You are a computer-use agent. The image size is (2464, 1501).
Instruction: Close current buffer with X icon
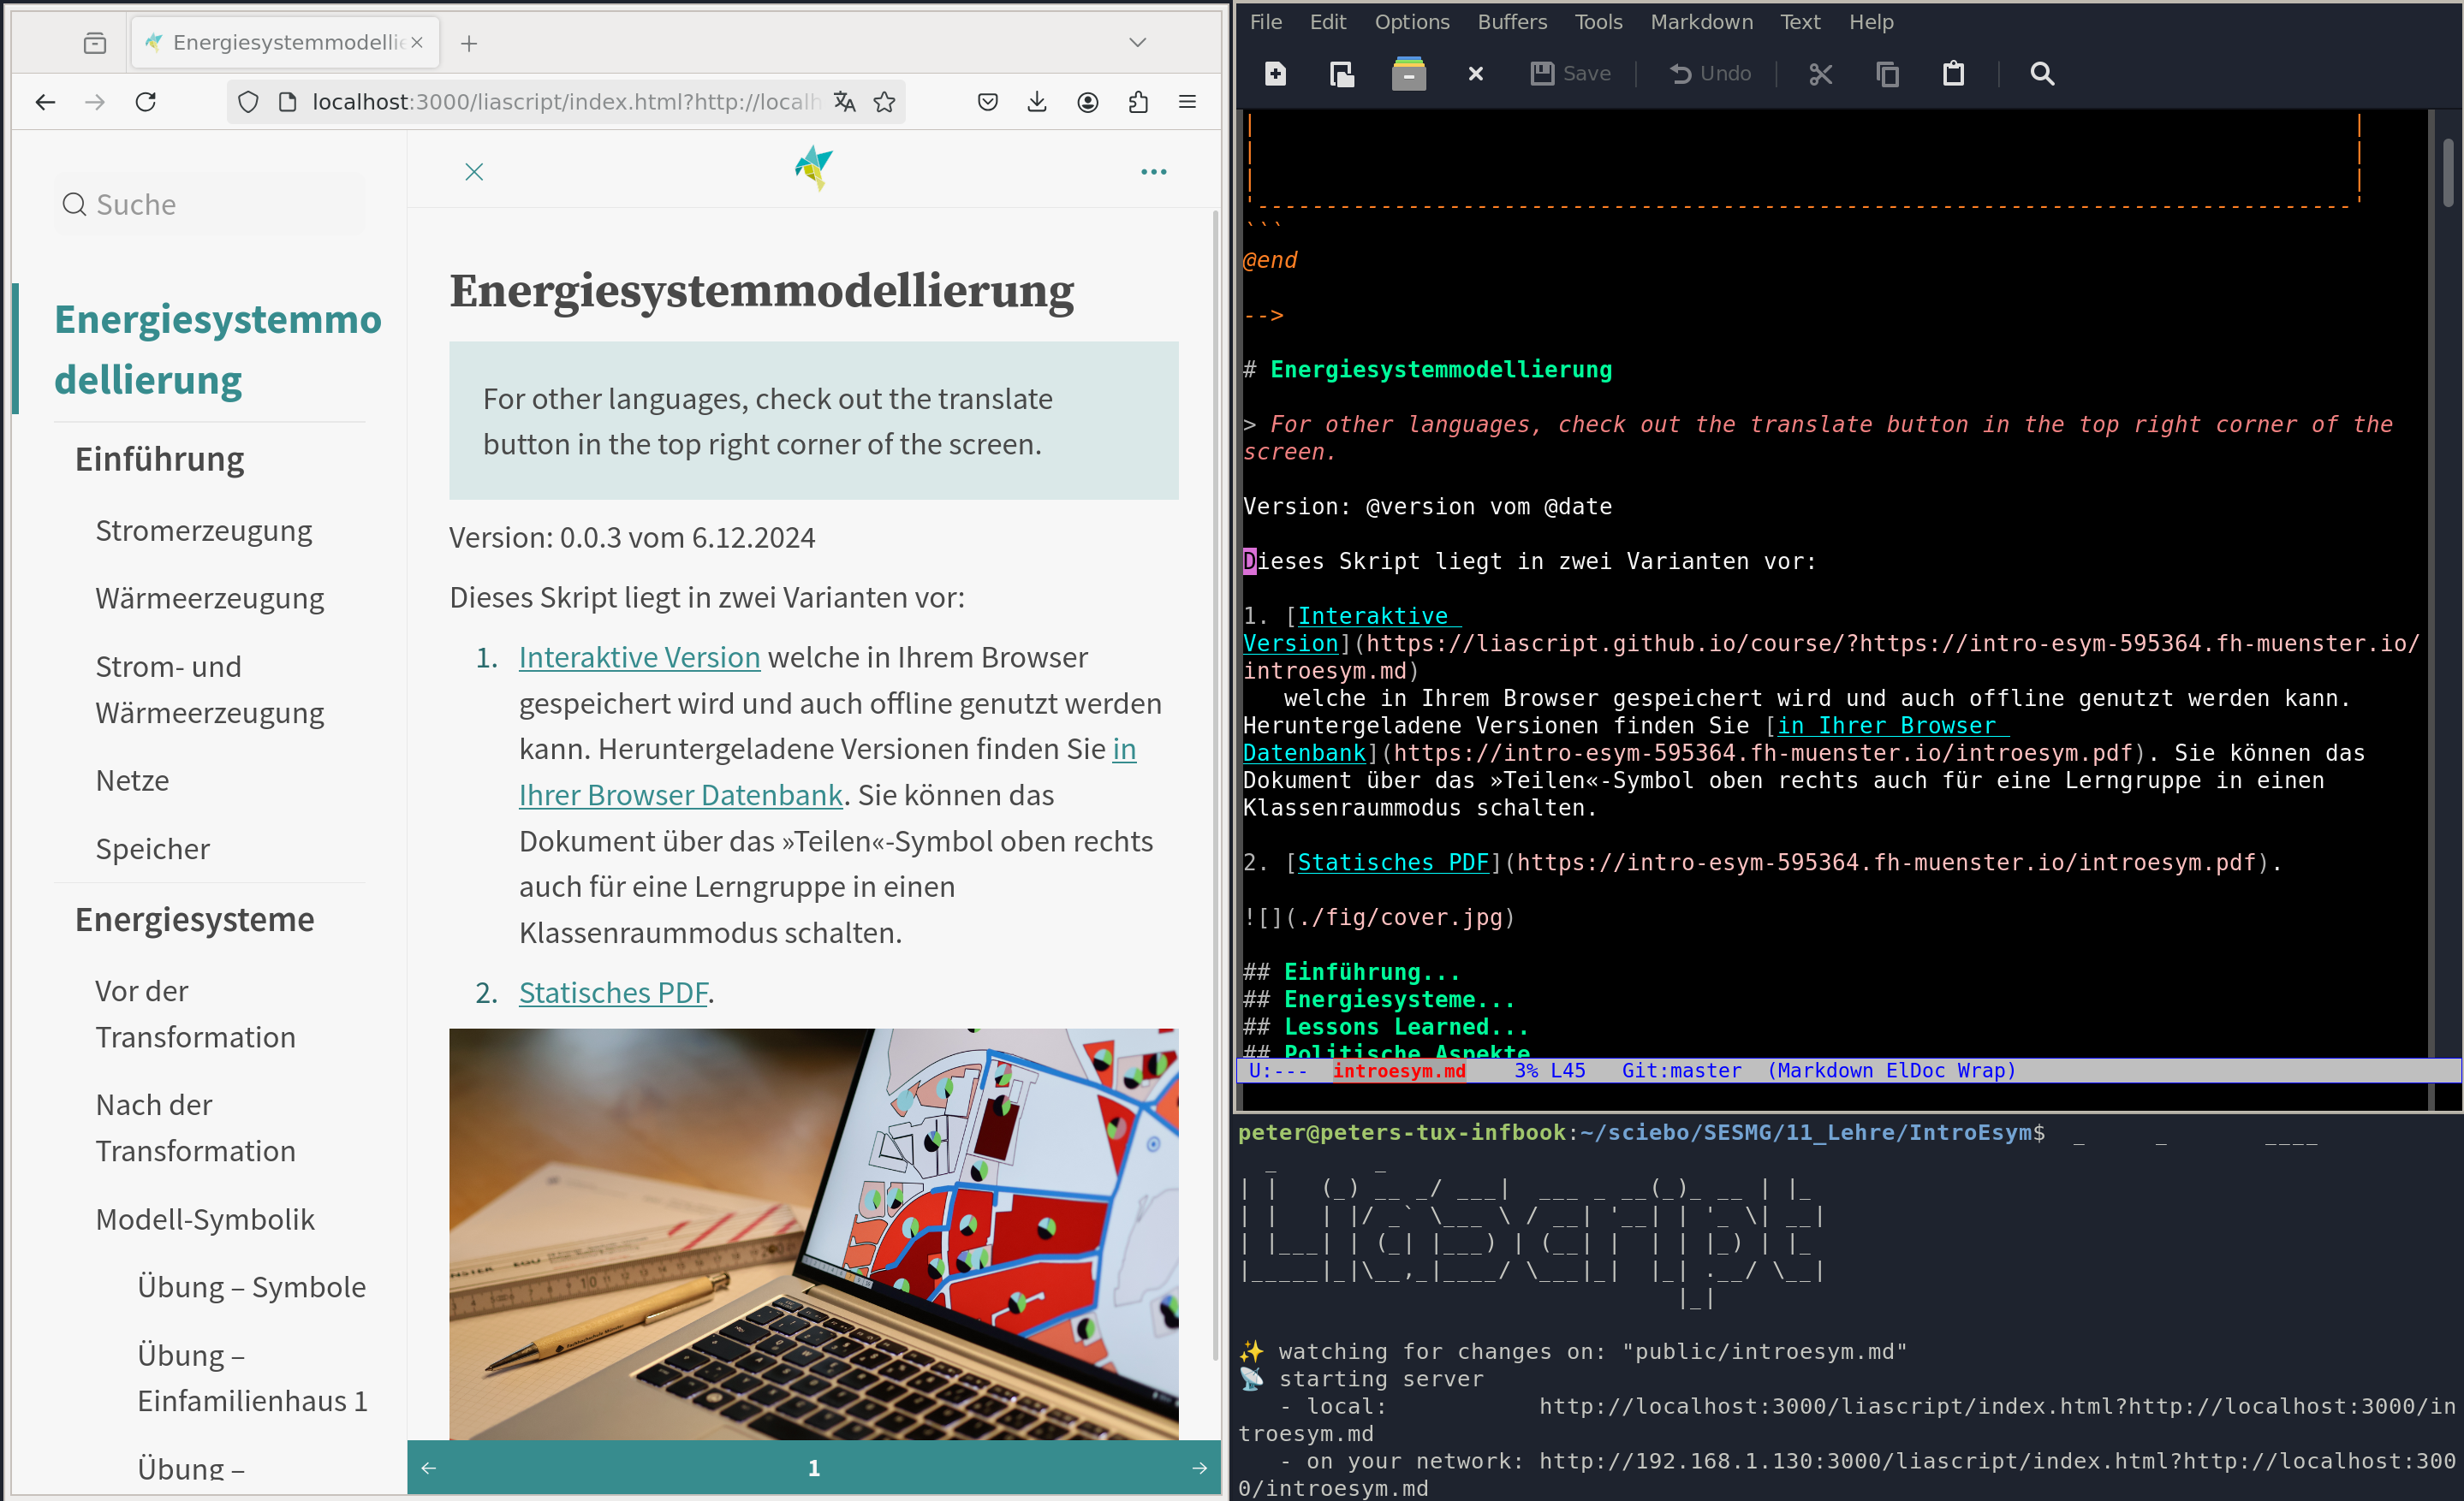1475,73
